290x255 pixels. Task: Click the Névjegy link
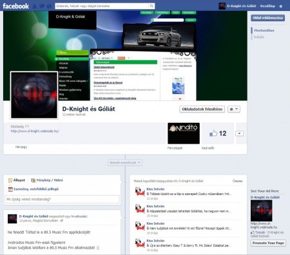pyautogui.click(x=21, y=147)
